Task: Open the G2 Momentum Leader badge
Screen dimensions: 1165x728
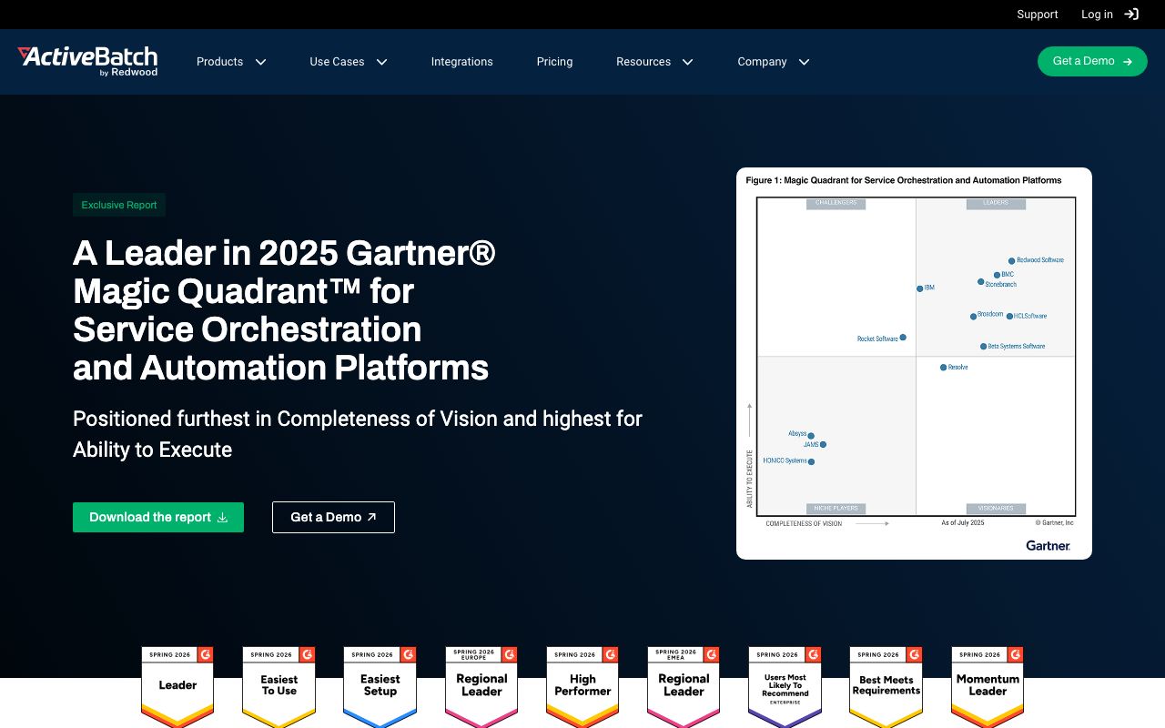Action: coord(988,687)
